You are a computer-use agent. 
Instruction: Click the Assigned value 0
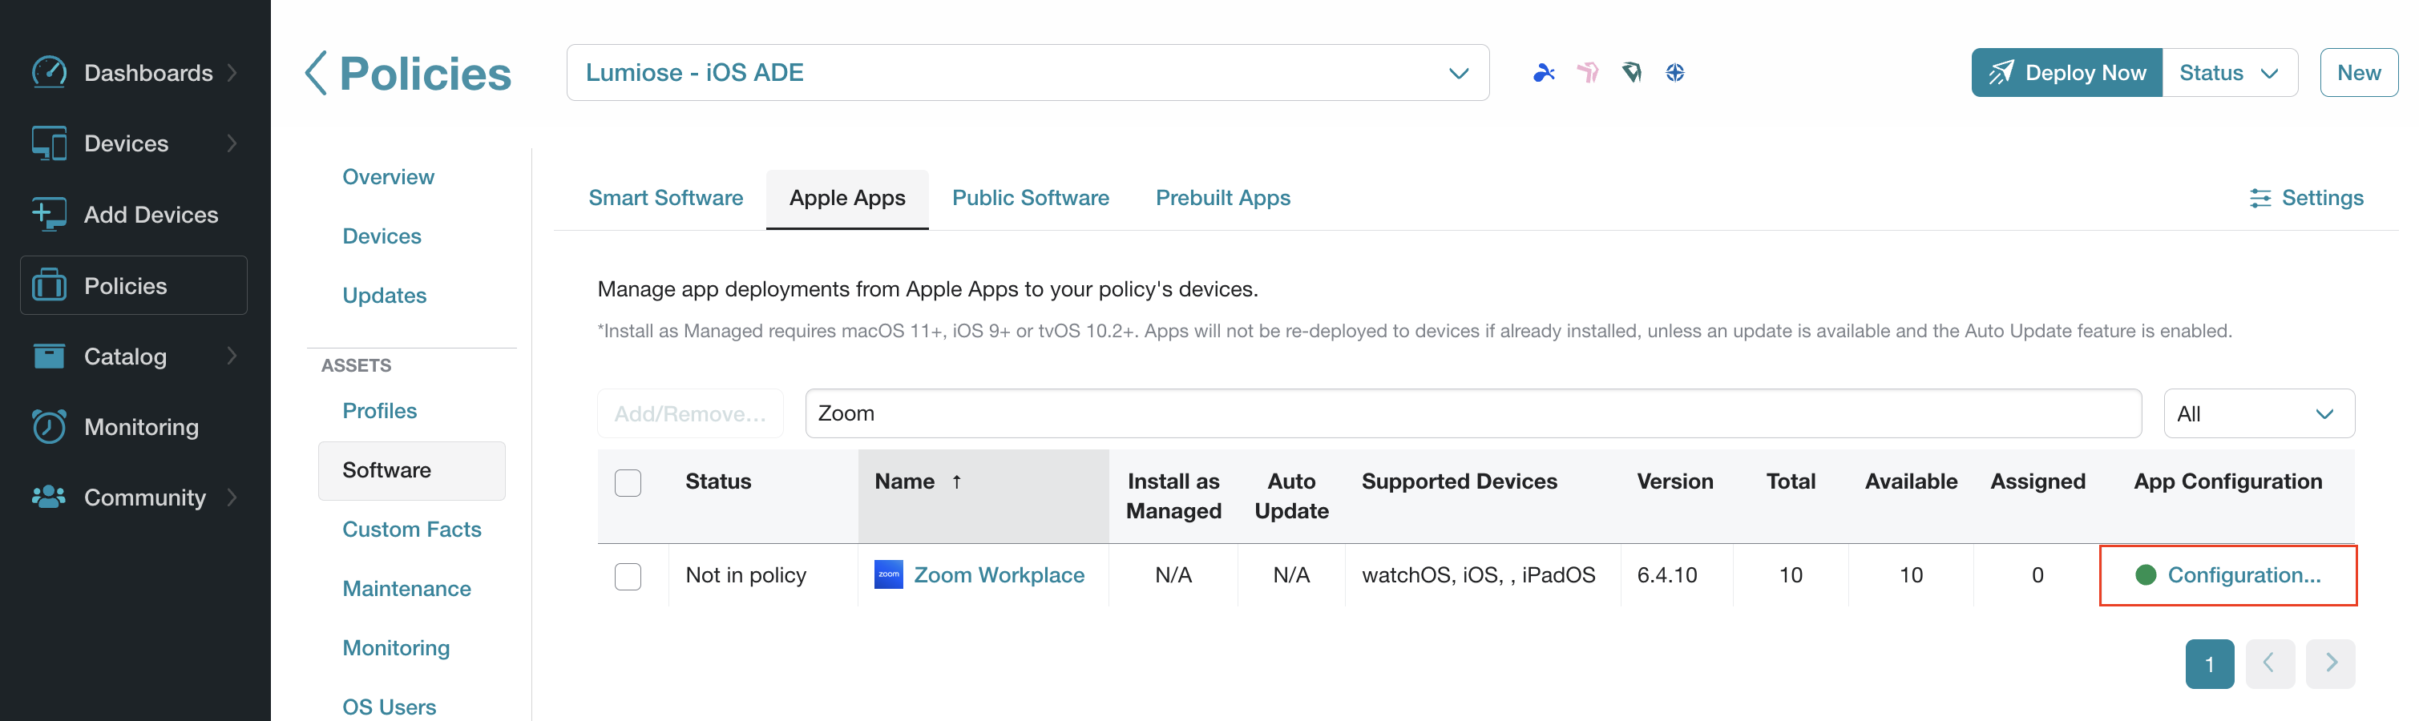[x=2037, y=574]
